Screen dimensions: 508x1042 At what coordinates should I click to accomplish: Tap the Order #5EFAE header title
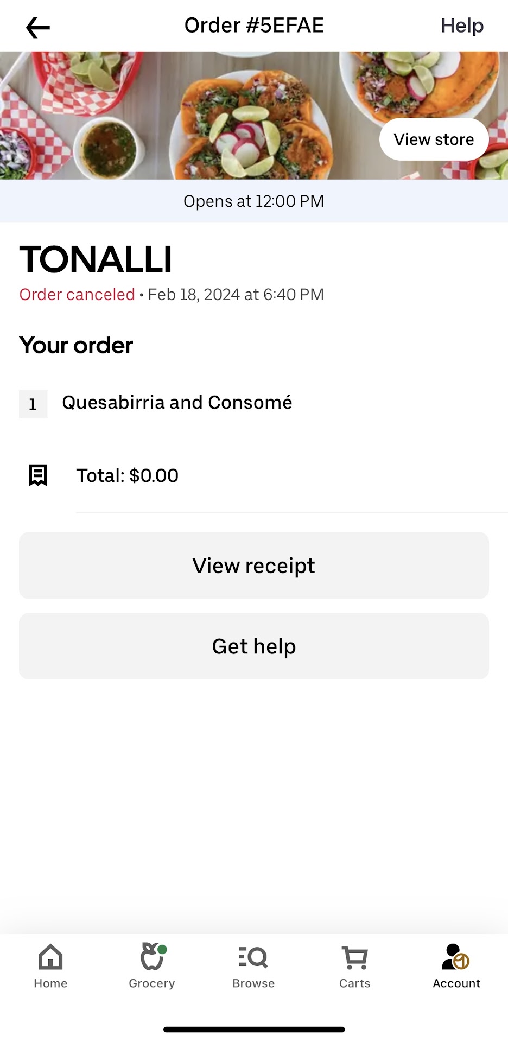click(254, 26)
